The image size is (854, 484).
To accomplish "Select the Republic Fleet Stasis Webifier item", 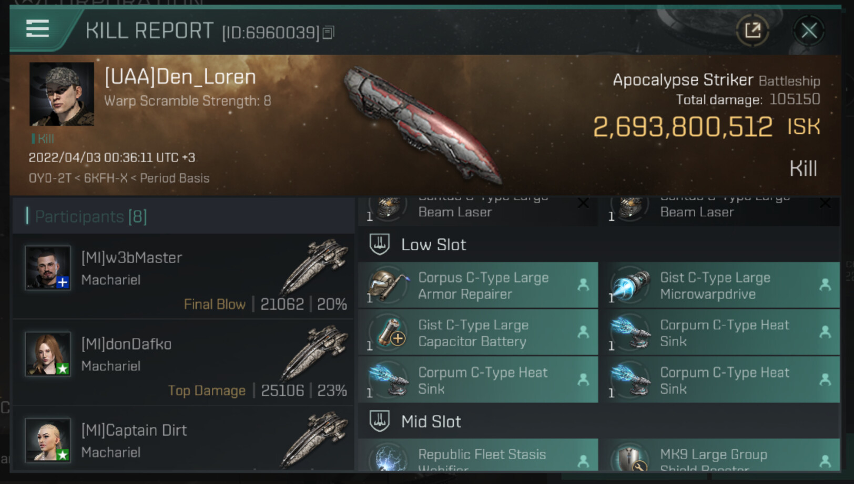I will pos(478,455).
